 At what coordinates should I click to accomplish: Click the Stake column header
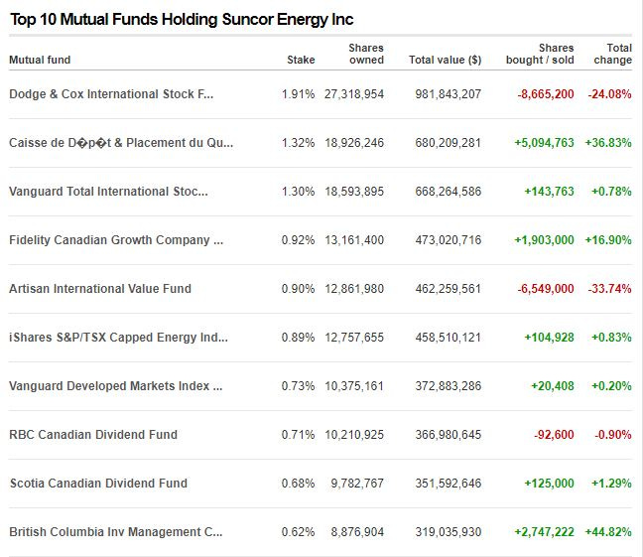point(301,60)
